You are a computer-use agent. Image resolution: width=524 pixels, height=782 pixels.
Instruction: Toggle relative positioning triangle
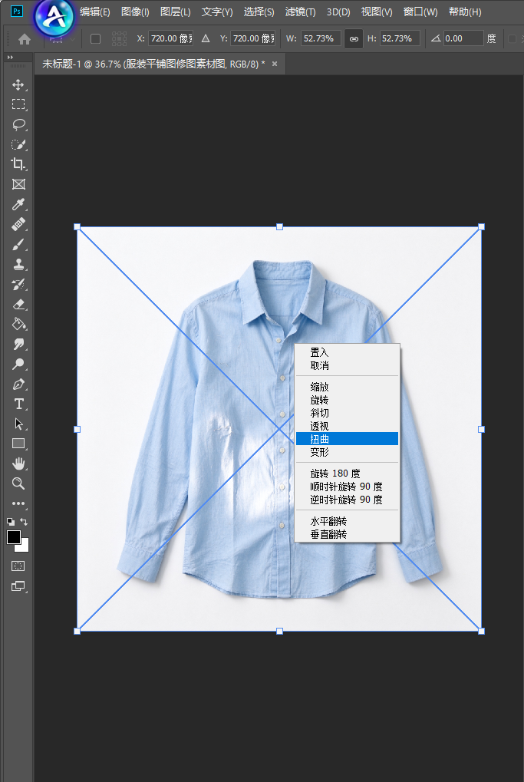206,38
